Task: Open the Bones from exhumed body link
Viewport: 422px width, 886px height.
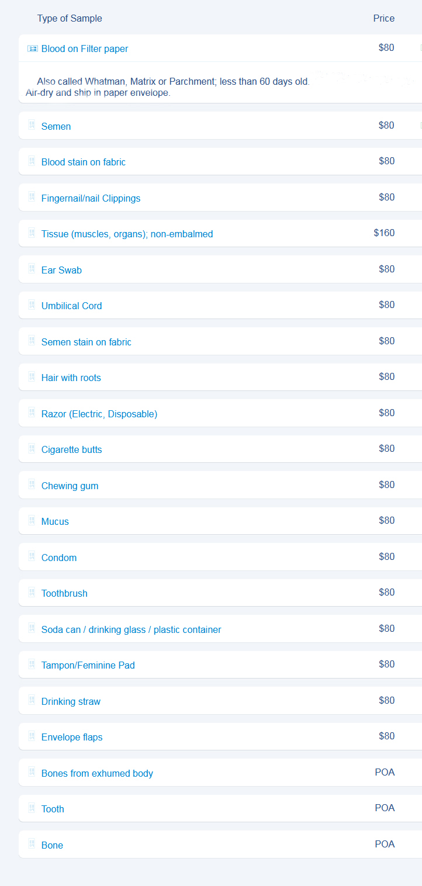Action: 97,773
